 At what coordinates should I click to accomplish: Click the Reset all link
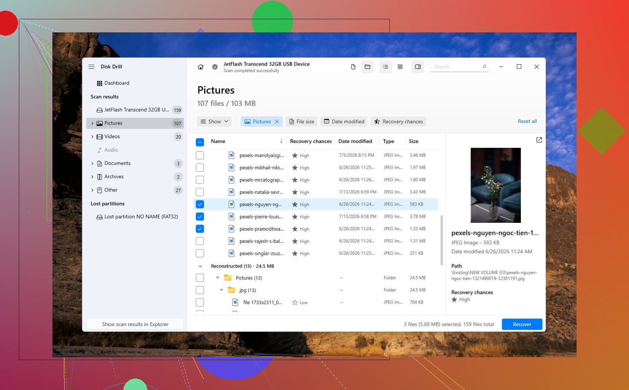click(x=527, y=121)
